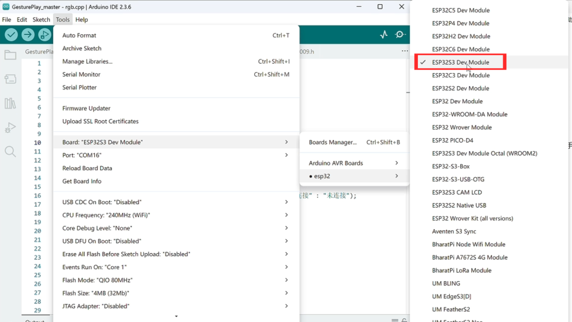
Task: Open the Help menu
Action: 82,20
